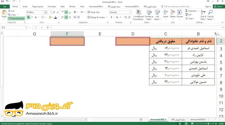Click the Accounting dollar format icon
The image size is (225, 125).
(x=111, y=17)
